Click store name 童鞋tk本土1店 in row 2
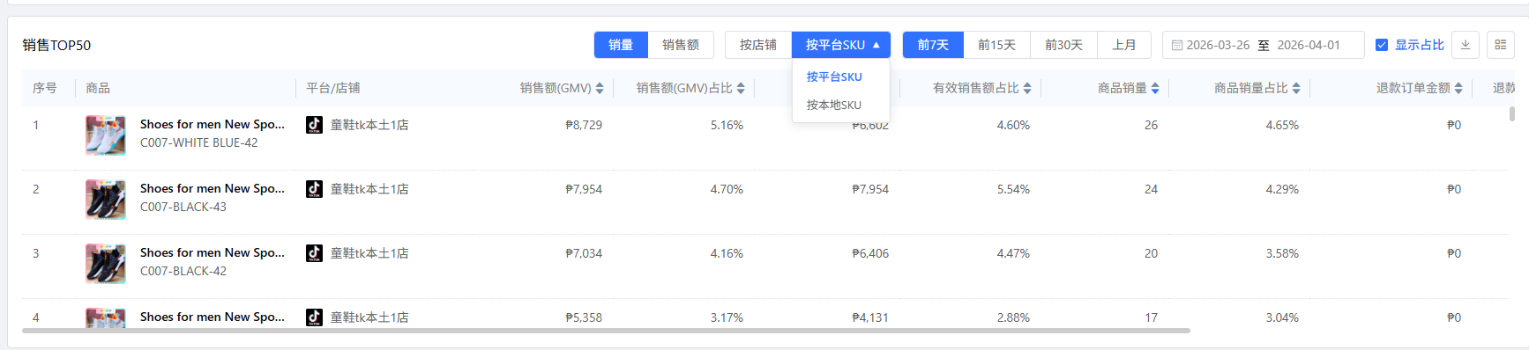 pyautogui.click(x=369, y=189)
